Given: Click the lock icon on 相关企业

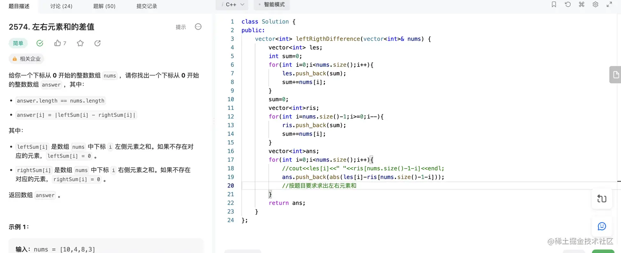Looking at the screenshot, I should pos(15,59).
